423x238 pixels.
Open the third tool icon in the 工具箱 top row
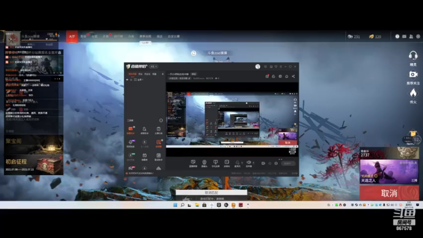pos(158,129)
